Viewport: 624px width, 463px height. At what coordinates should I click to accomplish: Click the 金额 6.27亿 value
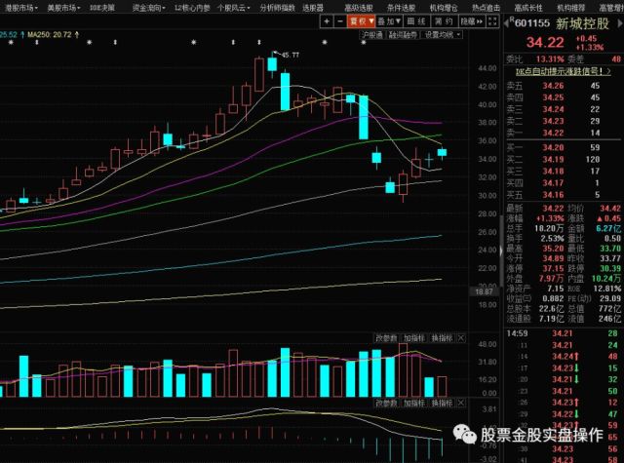pos(608,229)
